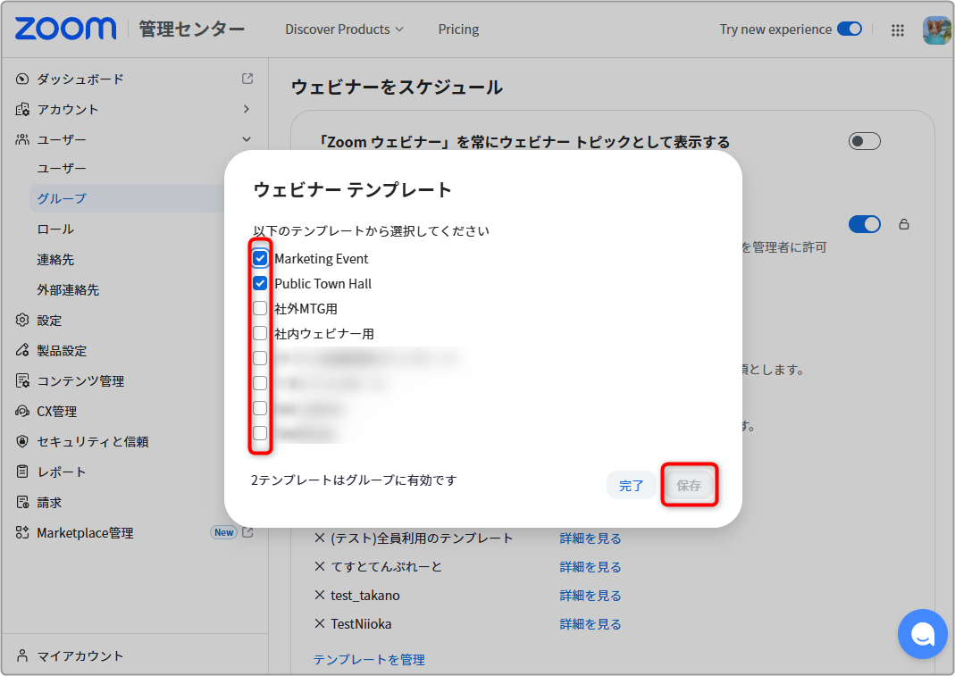955x676 pixels.
Task: Select ロール in the sidebar
Action: point(55,229)
